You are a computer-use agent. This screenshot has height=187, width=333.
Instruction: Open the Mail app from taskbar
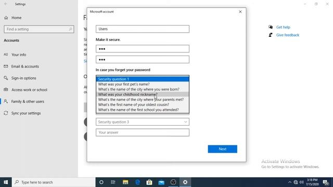[161, 182]
